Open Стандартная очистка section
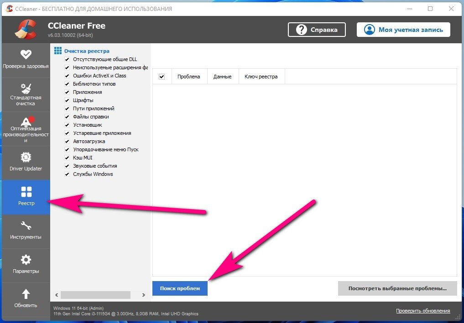The width and height of the screenshot is (464, 323). (x=26, y=95)
